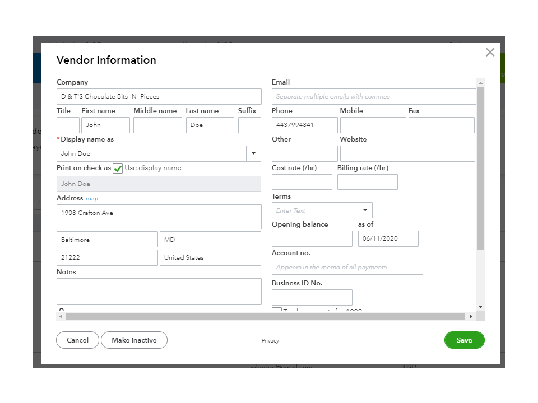This screenshot has height=403, width=538.
Task: Click the Display name as text field John Doe
Action: click(151, 153)
